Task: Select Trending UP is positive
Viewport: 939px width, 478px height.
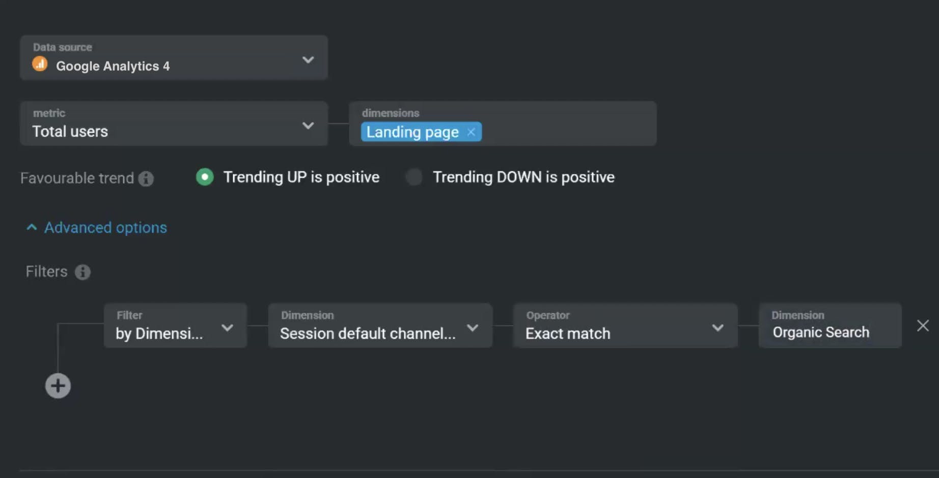Action: tap(205, 177)
